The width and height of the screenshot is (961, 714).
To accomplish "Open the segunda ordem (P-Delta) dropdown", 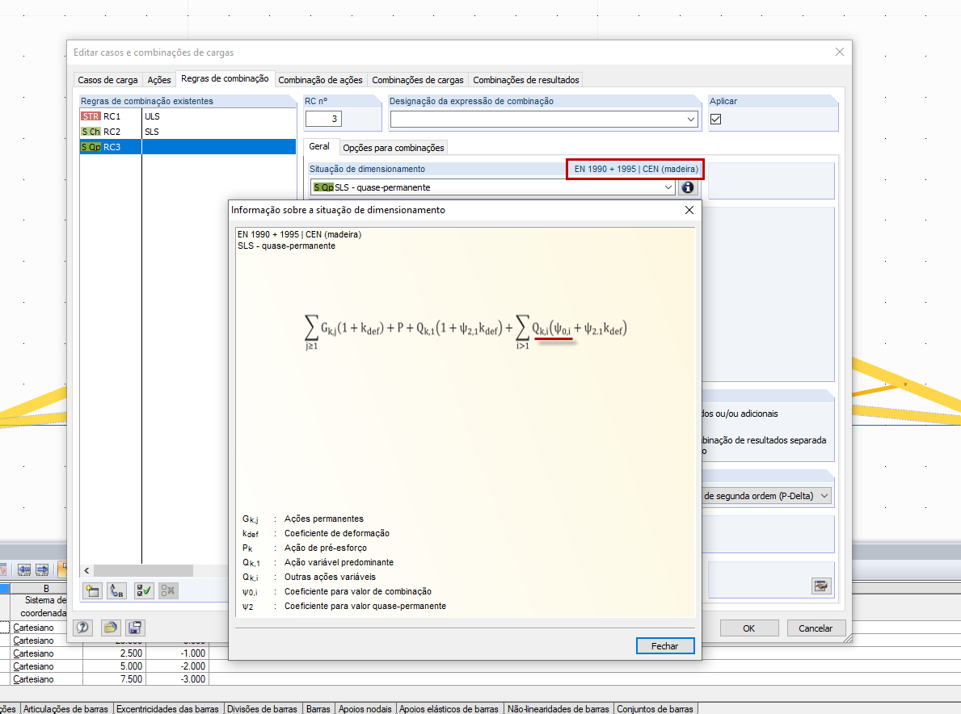I will (x=824, y=496).
